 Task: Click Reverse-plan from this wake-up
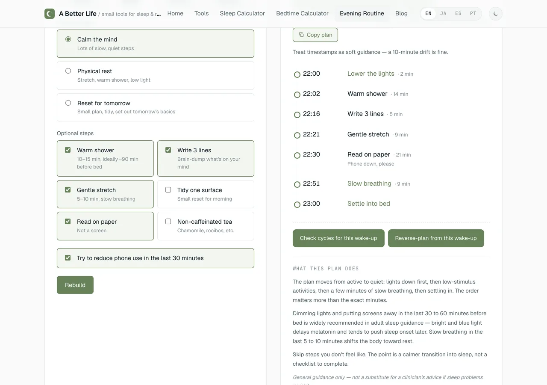point(436,238)
